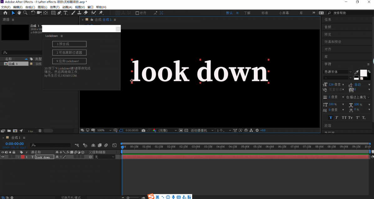Select the Roto Brush tool

click(x=94, y=13)
